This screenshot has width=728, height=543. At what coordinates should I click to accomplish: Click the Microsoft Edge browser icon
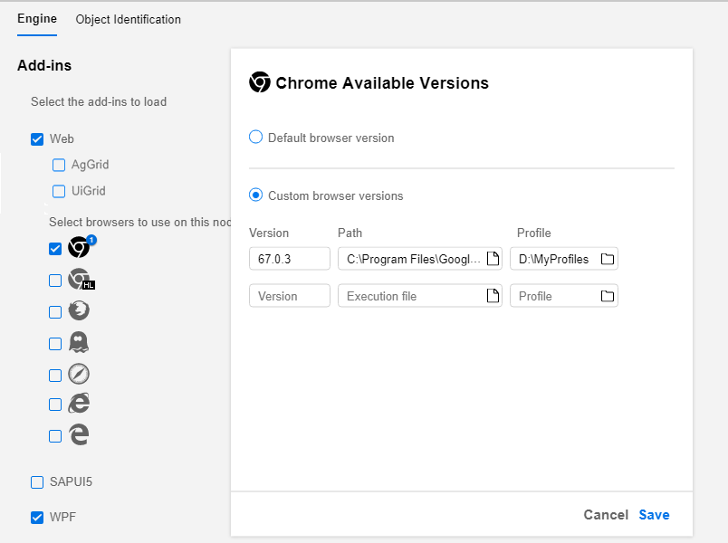(x=80, y=435)
